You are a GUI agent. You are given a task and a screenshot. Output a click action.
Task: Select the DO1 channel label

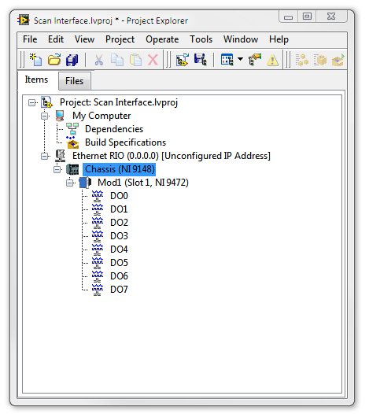click(119, 209)
